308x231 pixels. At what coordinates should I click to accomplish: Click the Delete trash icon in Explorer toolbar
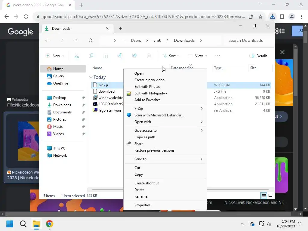click(149, 56)
